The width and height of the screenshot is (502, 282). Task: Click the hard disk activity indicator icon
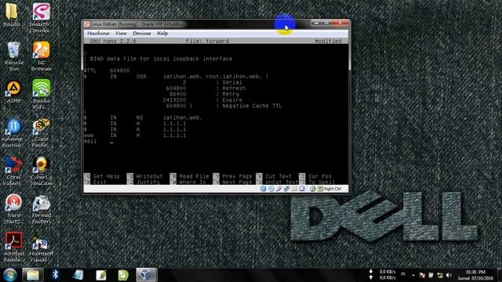point(264,189)
